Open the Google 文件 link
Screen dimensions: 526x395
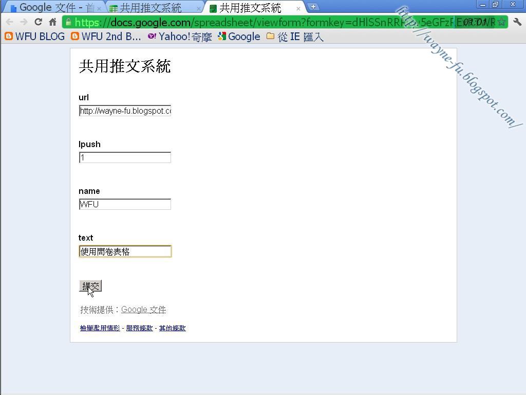pyautogui.click(x=144, y=309)
